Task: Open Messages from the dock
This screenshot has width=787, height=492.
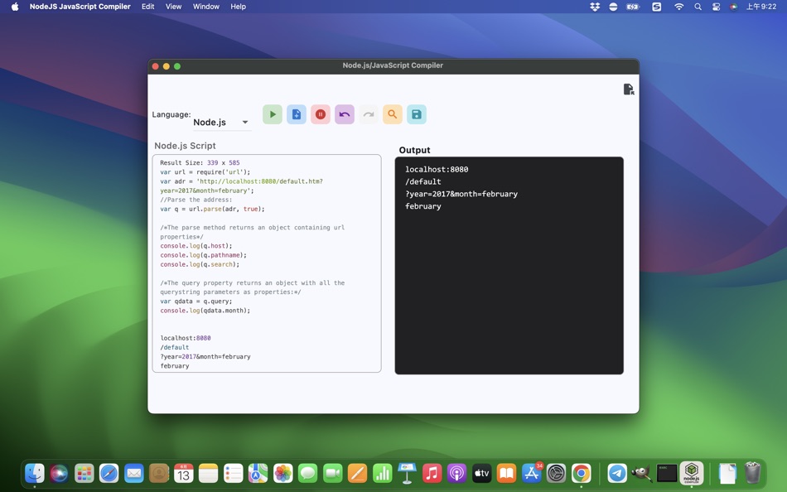Action: pos(307,473)
